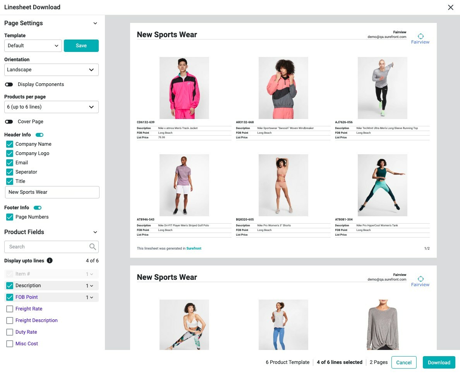Collapse the Product Fields section

pos(95,232)
